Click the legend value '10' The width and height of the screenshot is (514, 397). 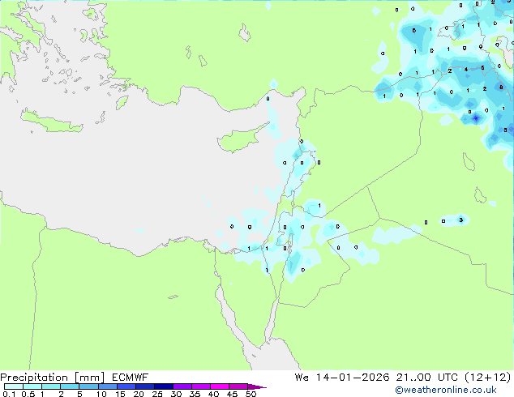(101, 394)
